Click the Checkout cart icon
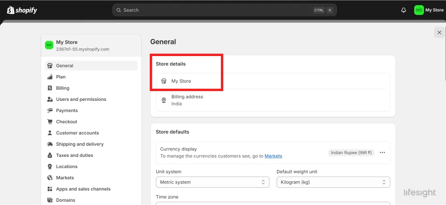The image size is (446, 205). click(50, 121)
